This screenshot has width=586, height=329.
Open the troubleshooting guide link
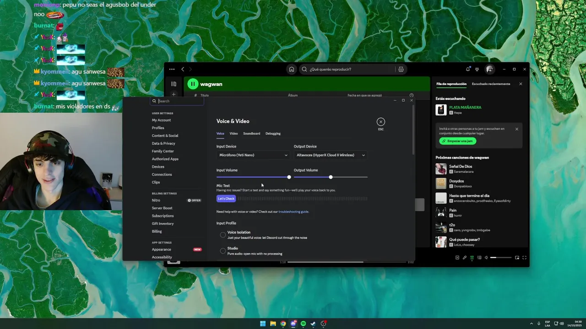click(293, 212)
